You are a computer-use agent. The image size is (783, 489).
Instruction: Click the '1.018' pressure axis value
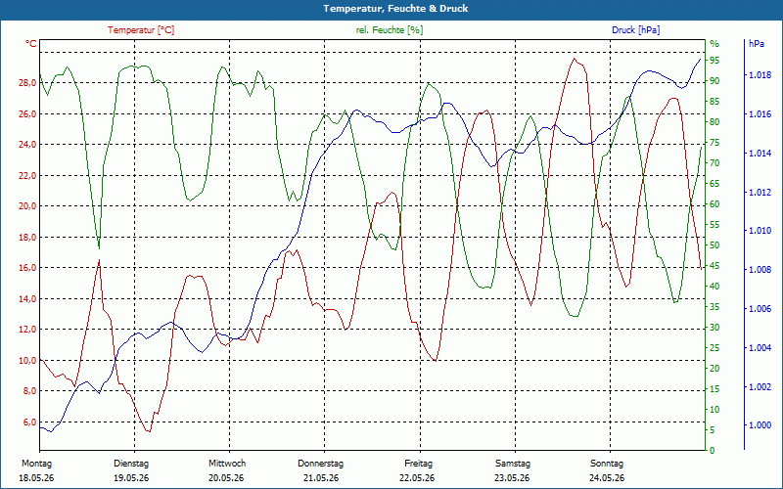(760, 75)
